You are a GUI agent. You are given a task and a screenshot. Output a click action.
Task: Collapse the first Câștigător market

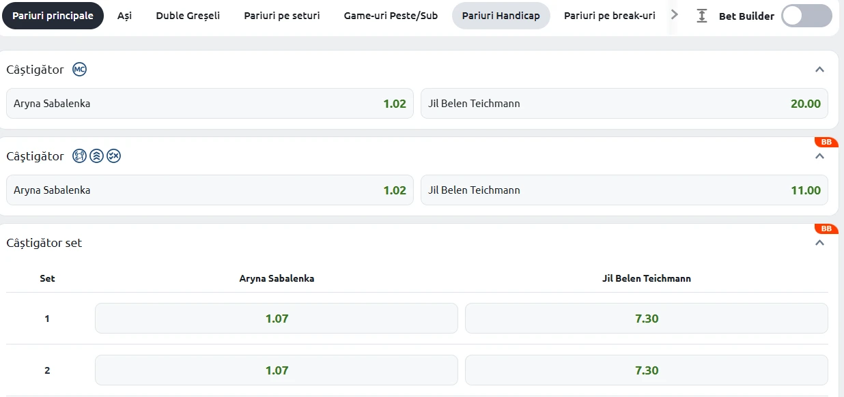(x=820, y=70)
